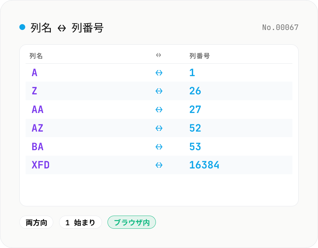The width and height of the screenshot is (318, 248).
Task: Click column number 27
Action: (x=195, y=110)
